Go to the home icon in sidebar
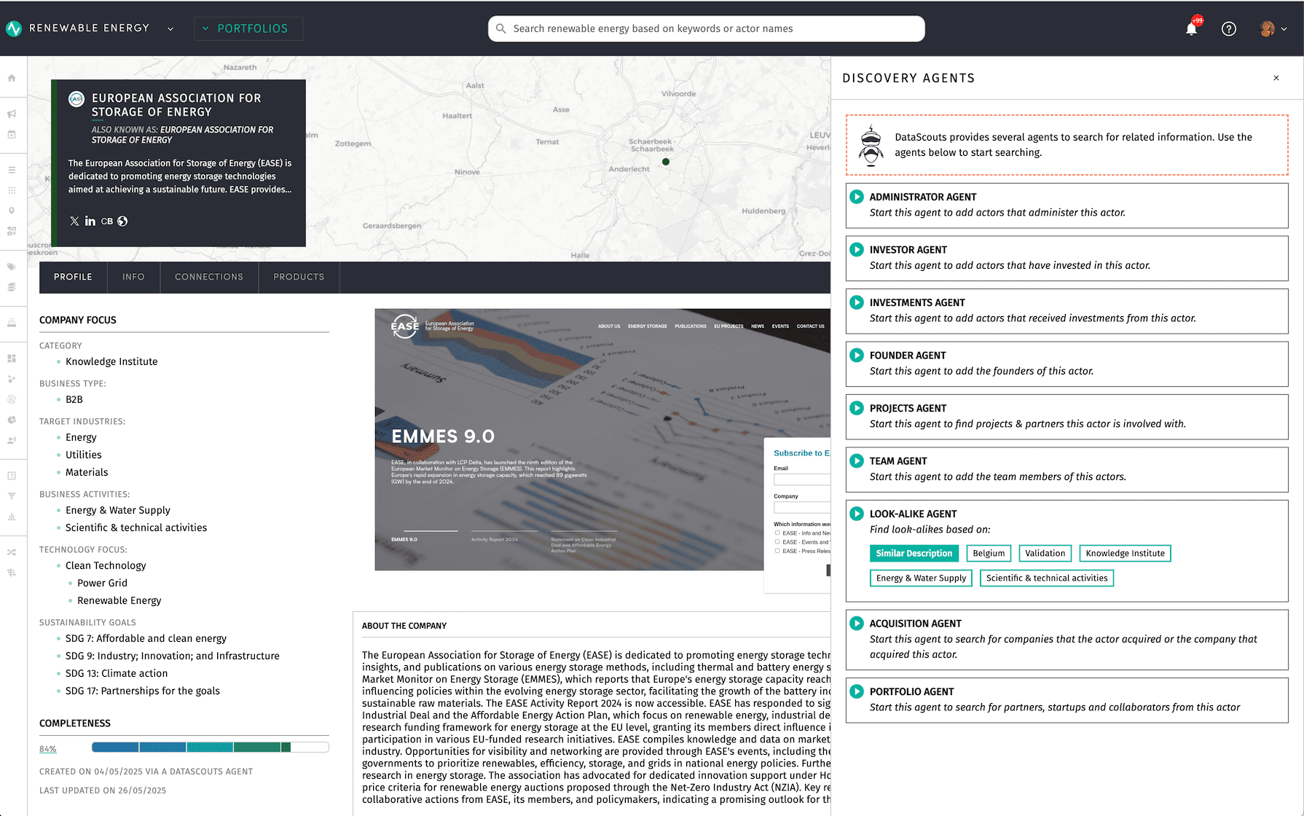 (x=12, y=78)
